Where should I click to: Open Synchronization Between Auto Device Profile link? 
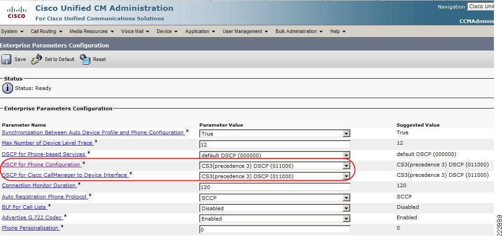94,132
